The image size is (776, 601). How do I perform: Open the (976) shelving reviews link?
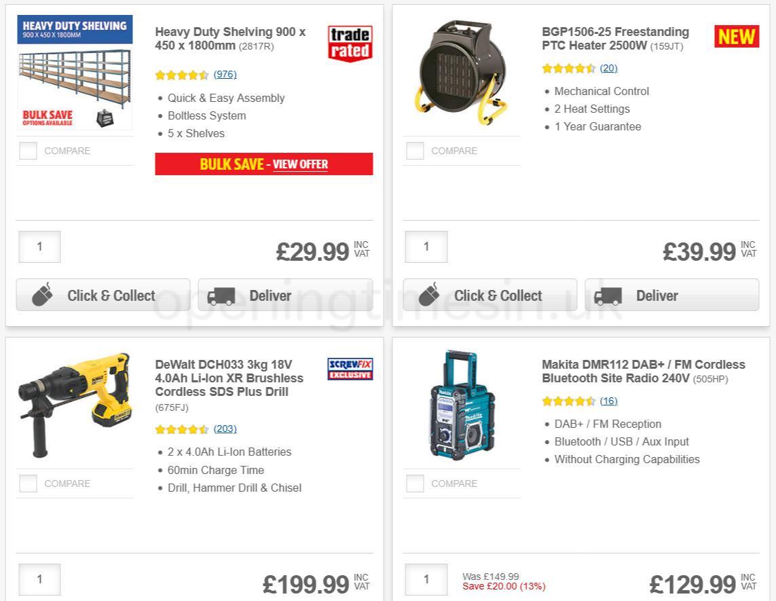(225, 75)
